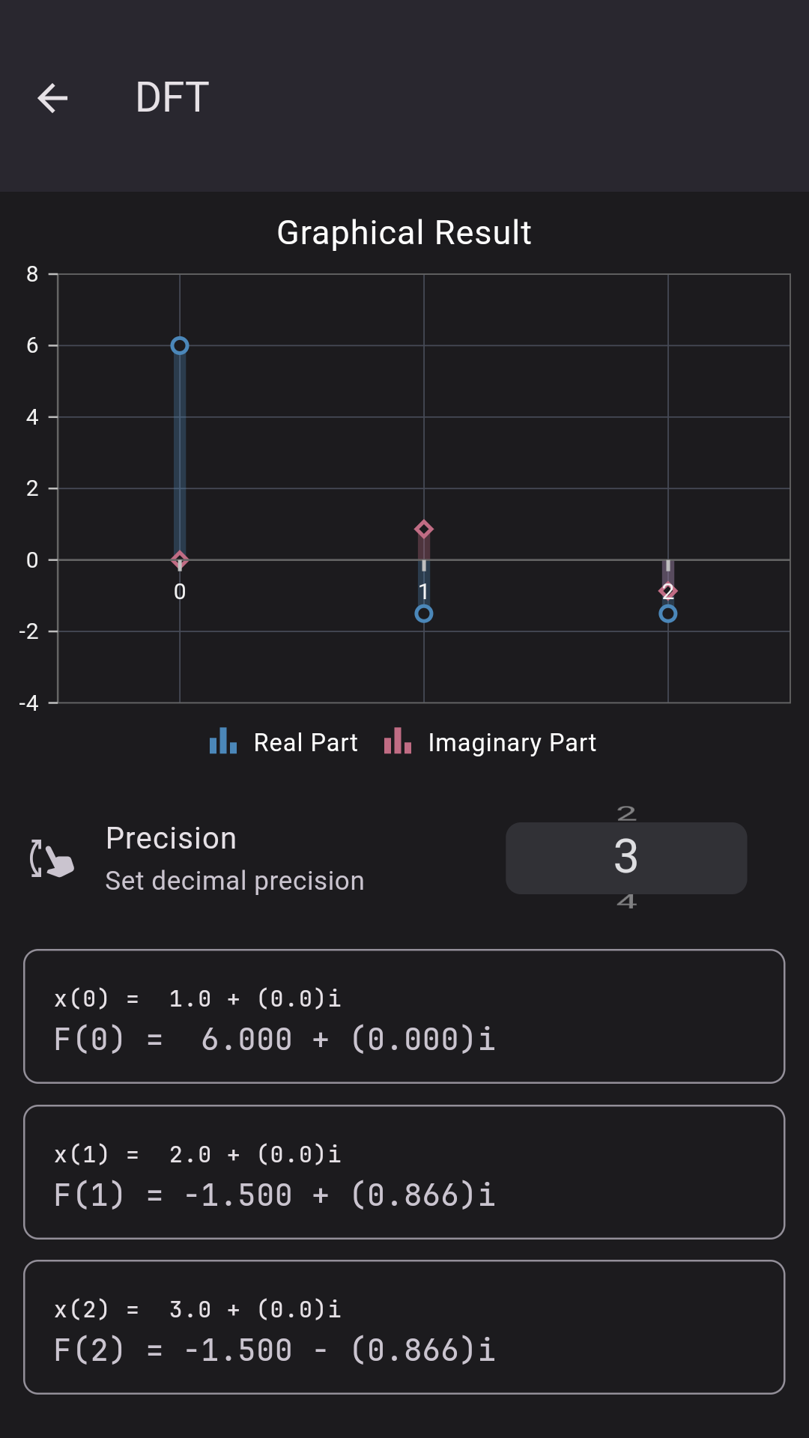Toggle Imaginary Part series via legend label
Image resolution: width=809 pixels, height=1438 pixels.
click(x=512, y=743)
